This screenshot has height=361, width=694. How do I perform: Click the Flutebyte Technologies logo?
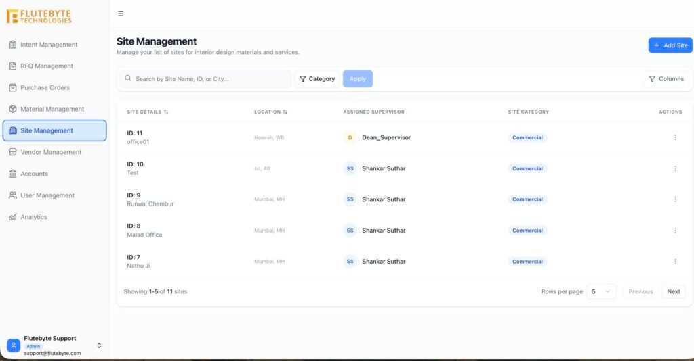pos(39,16)
